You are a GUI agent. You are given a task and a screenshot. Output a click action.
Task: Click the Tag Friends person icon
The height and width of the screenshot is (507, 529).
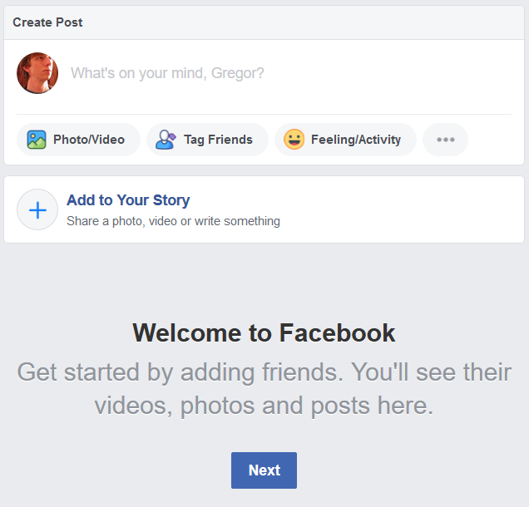pos(166,140)
